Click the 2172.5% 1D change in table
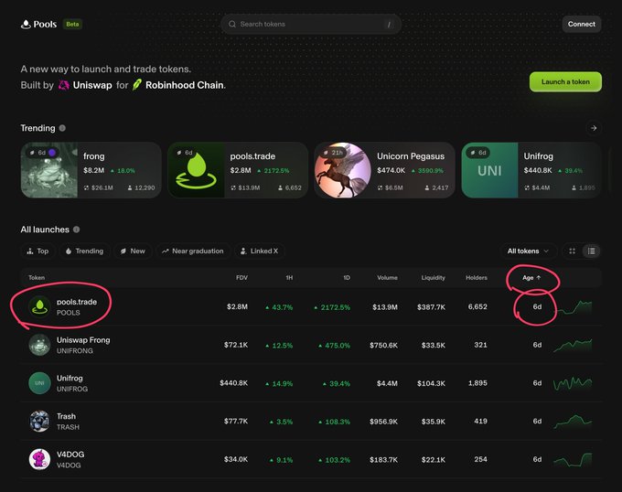The width and height of the screenshot is (622, 492). coord(332,307)
